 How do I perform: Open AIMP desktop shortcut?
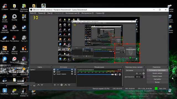pyautogui.click(x=34, y=92)
